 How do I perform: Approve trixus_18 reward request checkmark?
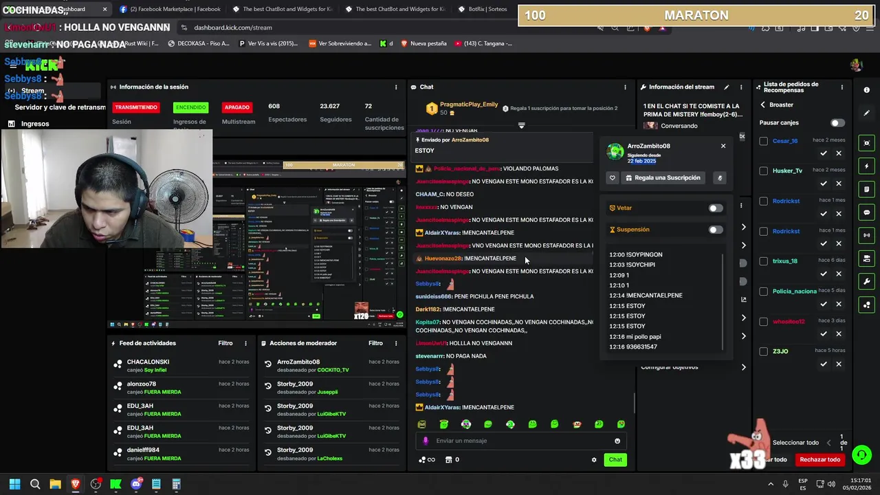824,274
